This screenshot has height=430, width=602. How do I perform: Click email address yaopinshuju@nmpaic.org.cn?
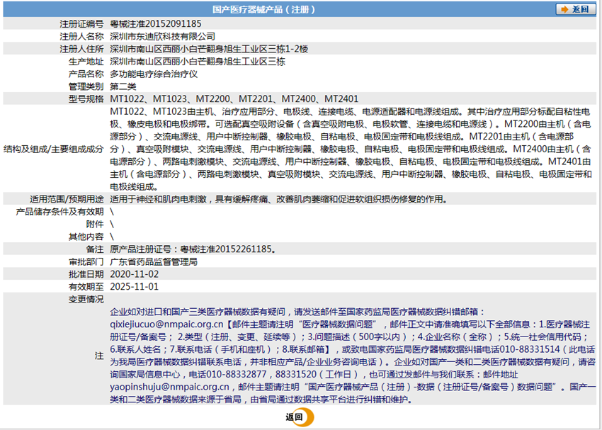[x=169, y=387]
